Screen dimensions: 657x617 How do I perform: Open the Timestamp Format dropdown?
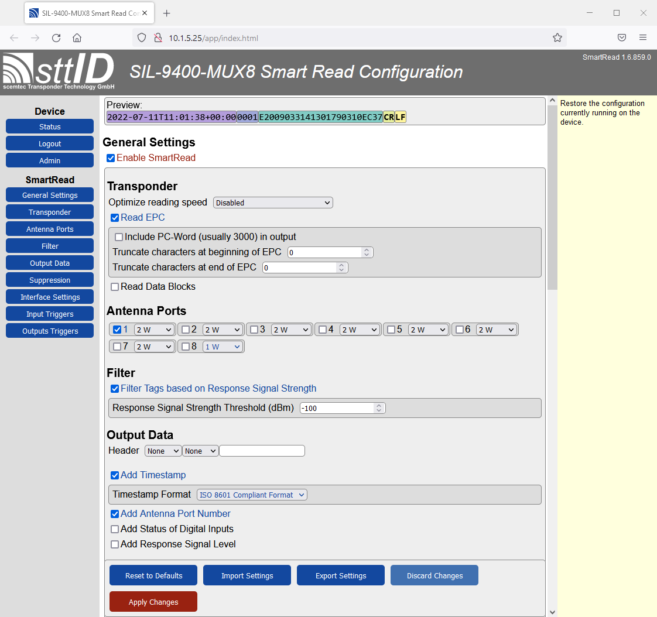coord(252,495)
